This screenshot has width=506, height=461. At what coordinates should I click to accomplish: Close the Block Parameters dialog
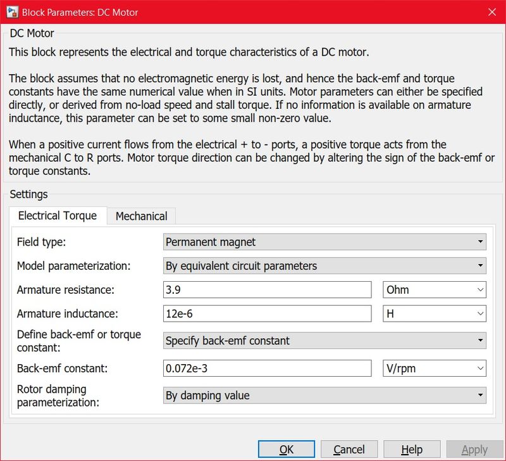491,12
